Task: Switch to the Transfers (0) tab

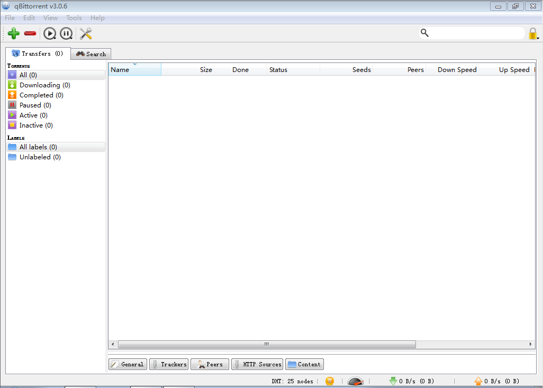Action: click(x=38, y=53)
